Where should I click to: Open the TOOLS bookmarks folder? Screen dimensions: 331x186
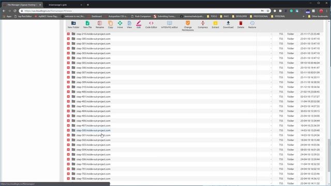coord(212,16)
